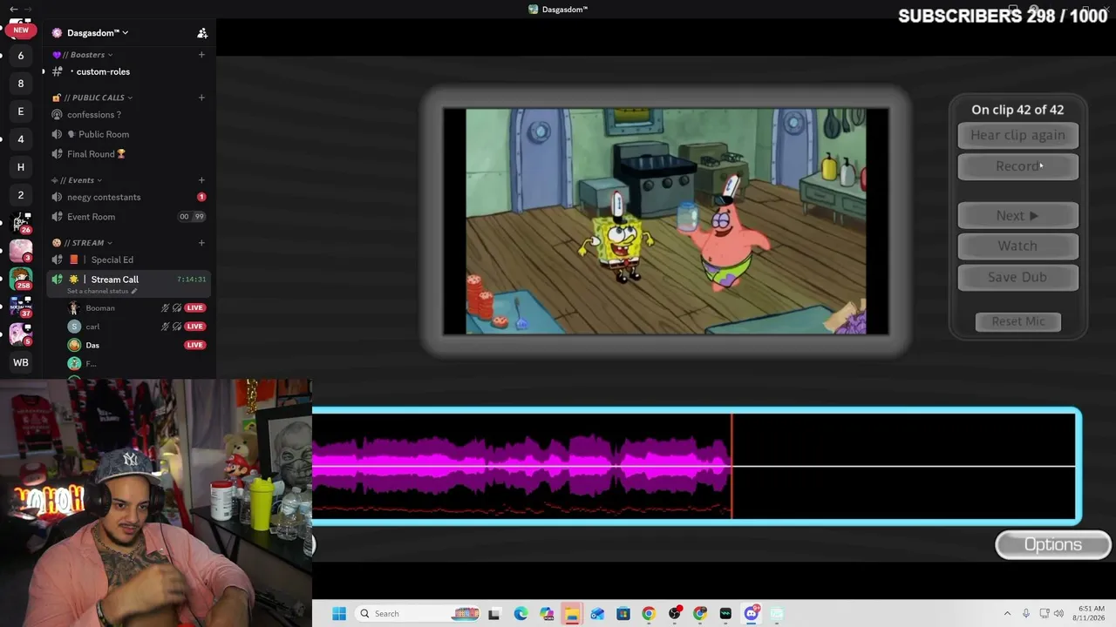Open the server icon with 37 notifications
The width and height of the screenshot is (1116, 627).
(x=21, y=307)
